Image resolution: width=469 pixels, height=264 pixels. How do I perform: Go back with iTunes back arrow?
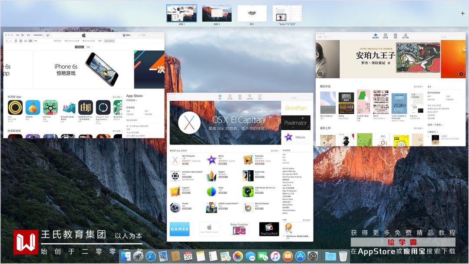click(x=7, y=41)
